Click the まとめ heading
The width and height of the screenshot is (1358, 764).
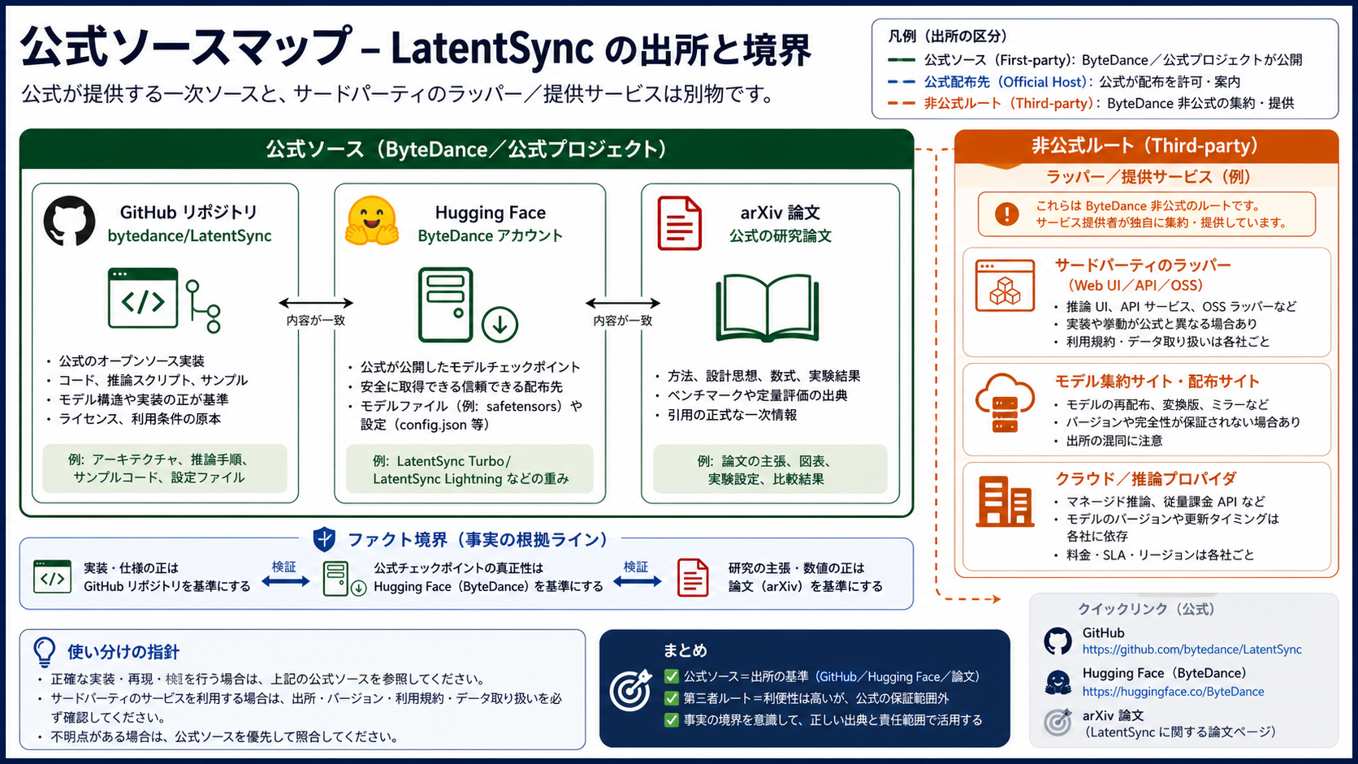click(x=685, y=650)
